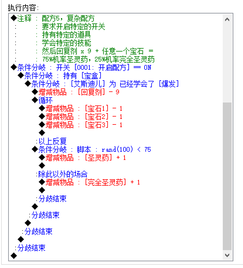The image size is (243, 268).
Task: Click the '除此以外的场合' else line
Action: (x=62, y=174)
